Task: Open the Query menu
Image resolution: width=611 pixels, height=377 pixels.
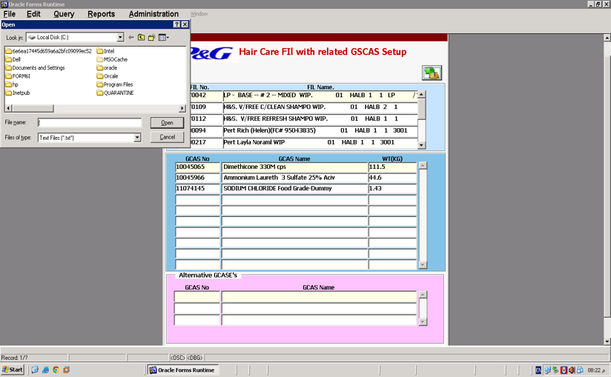Action: click(64, 14)
